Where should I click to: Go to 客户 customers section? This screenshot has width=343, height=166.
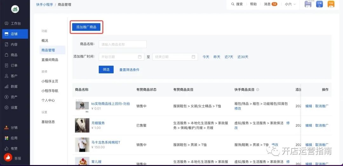pos(14,76)
